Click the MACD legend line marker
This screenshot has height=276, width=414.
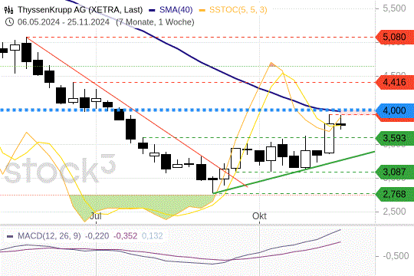(10, 236)
